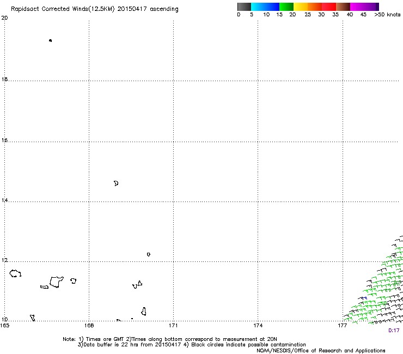
Task: Click the longitude label 177
Action: [x=343, y=326]
